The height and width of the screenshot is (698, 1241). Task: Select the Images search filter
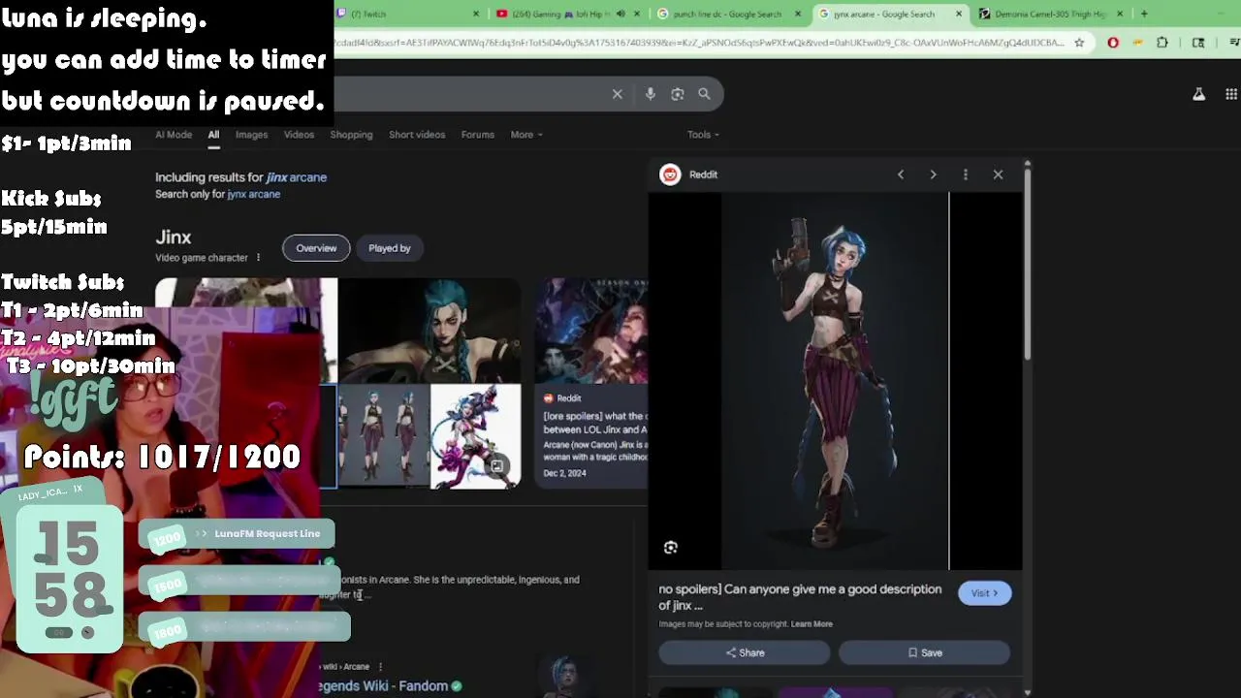[x=251, y=135]
